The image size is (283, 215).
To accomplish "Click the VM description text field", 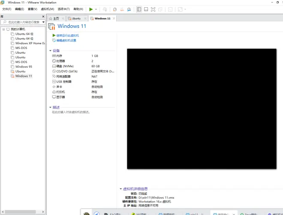I will 71,112.
